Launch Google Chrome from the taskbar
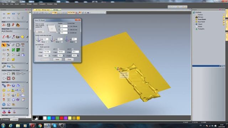The image size is (228, 128). click(x=40, y=126)
